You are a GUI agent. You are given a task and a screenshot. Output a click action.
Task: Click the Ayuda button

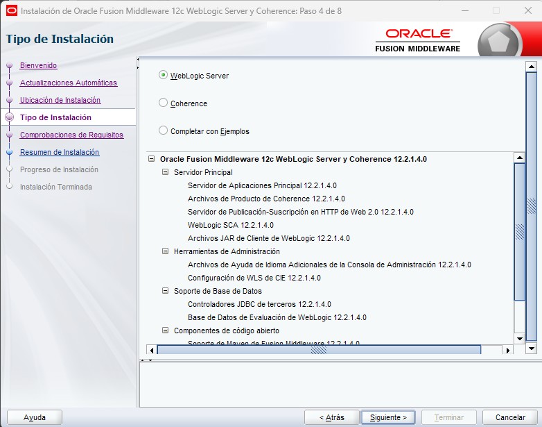click(x=35, y=417)
